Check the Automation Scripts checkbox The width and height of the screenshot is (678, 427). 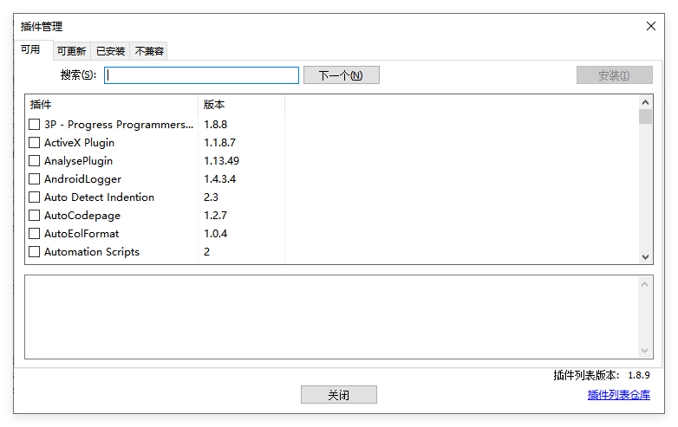[x=34, y=252]
